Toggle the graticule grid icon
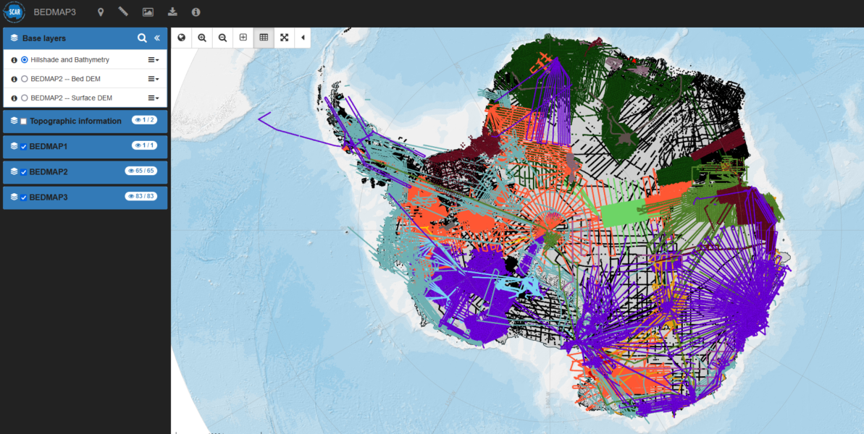Image resolution: width=864 pixels, height=434 pixels. pyautogui.click(x=264, y=37)
